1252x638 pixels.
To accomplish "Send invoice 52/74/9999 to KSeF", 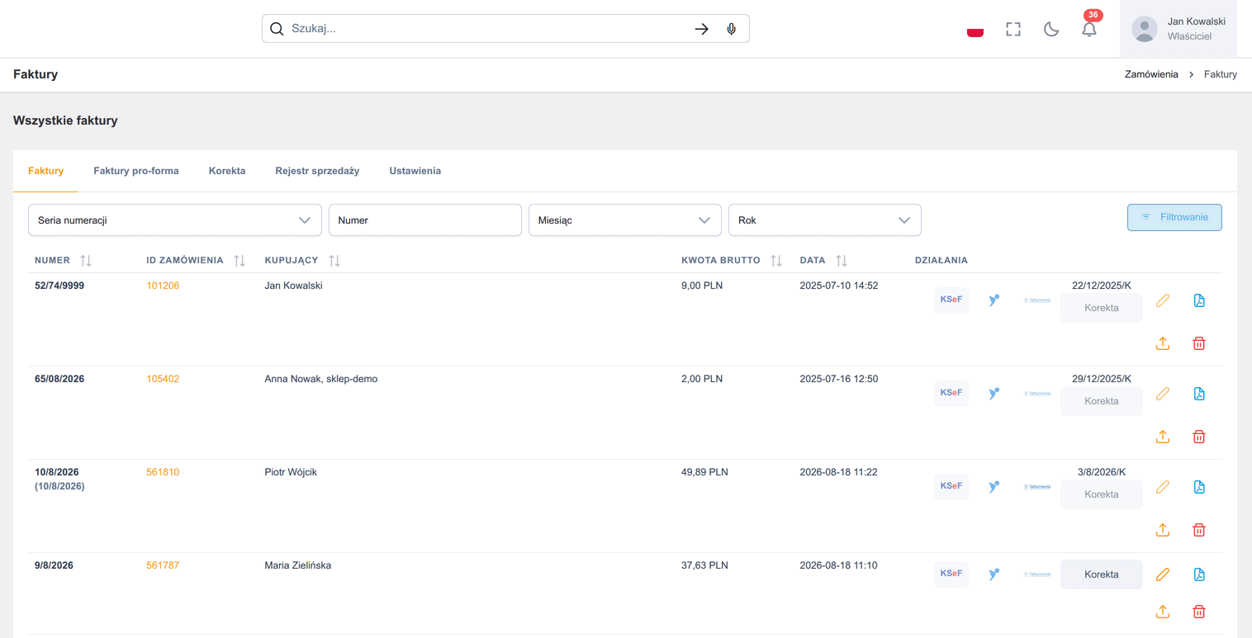I will 951,300.
